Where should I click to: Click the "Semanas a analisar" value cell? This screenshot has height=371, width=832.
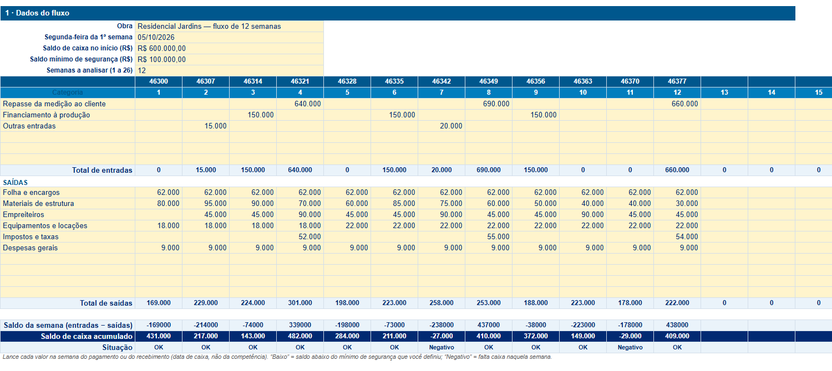click(229, 70)
